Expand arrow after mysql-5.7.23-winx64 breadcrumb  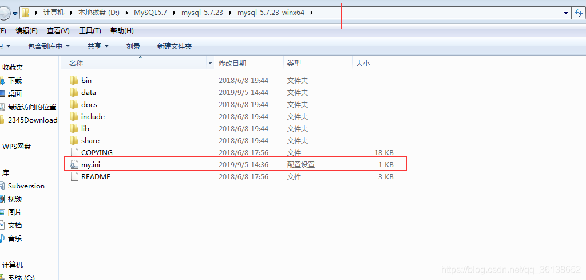click(x=312, y=13)
